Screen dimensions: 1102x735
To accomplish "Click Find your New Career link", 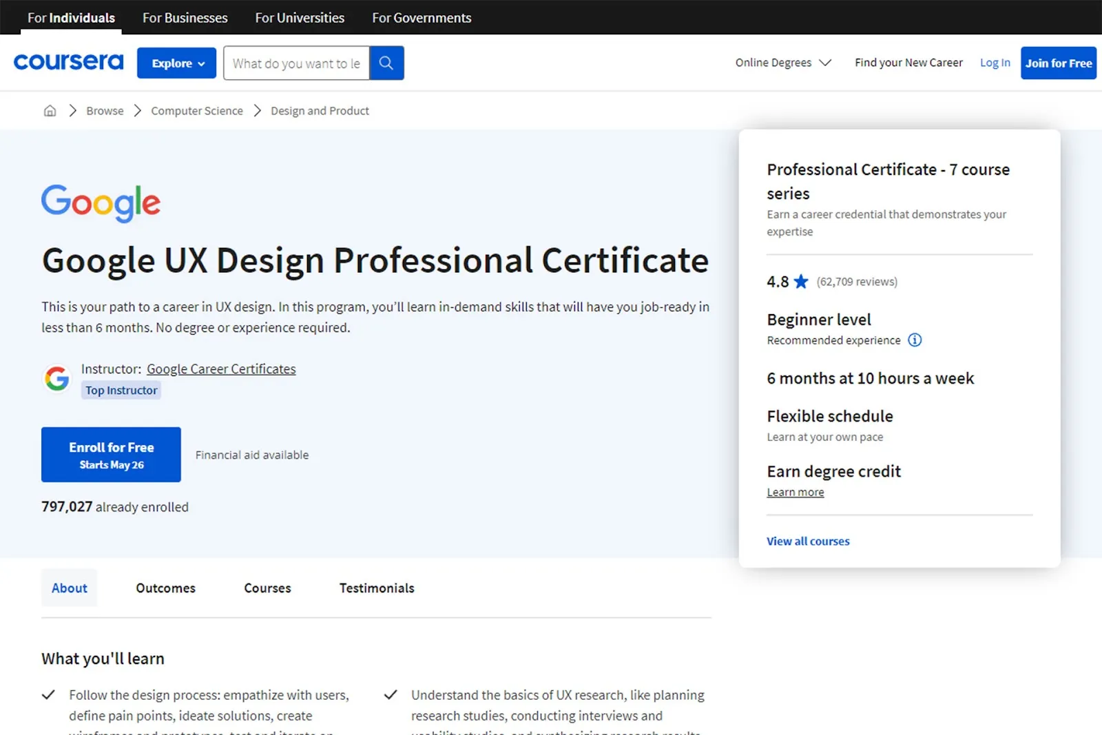I will 908,62.
